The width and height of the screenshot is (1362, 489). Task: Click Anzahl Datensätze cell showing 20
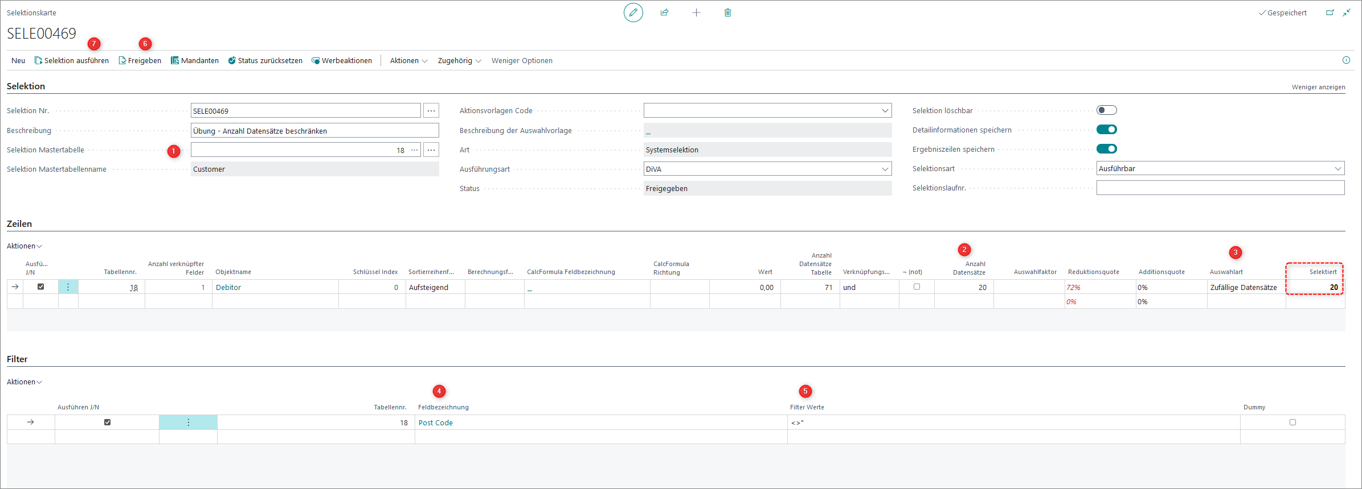point(964,287)
